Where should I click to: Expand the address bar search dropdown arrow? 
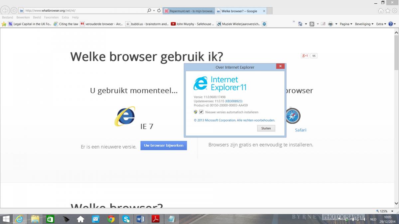[154, 10]
